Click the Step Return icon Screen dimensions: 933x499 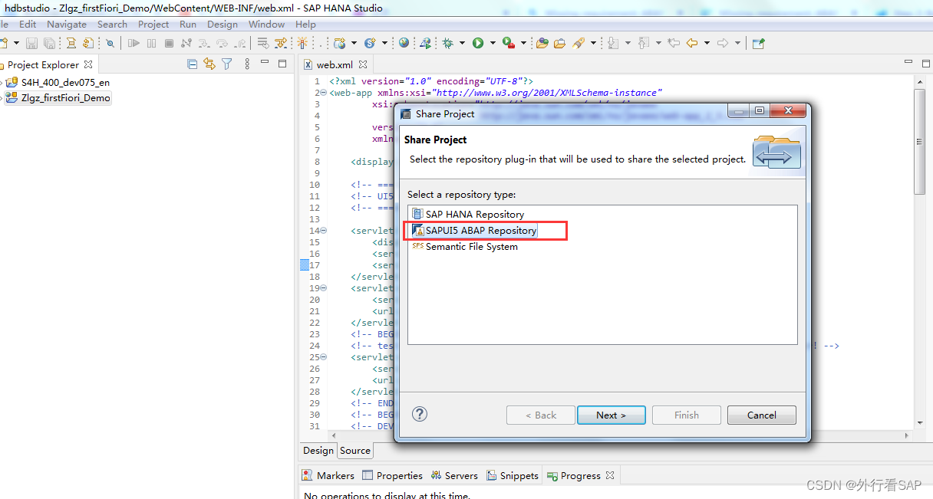point(240,44)
